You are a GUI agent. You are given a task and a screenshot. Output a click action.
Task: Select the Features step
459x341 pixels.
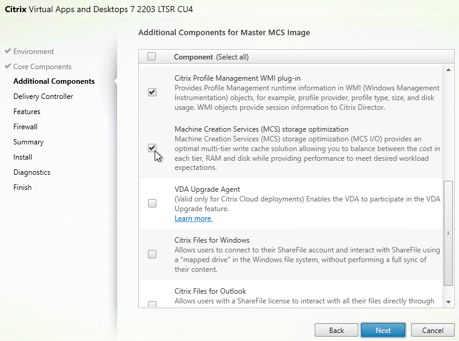(x=27, y=112)
